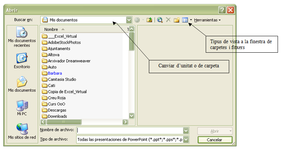Click in the Nombre de archivo field
Image resolution: width=282 pixels, height=150 pixels.
130,131
